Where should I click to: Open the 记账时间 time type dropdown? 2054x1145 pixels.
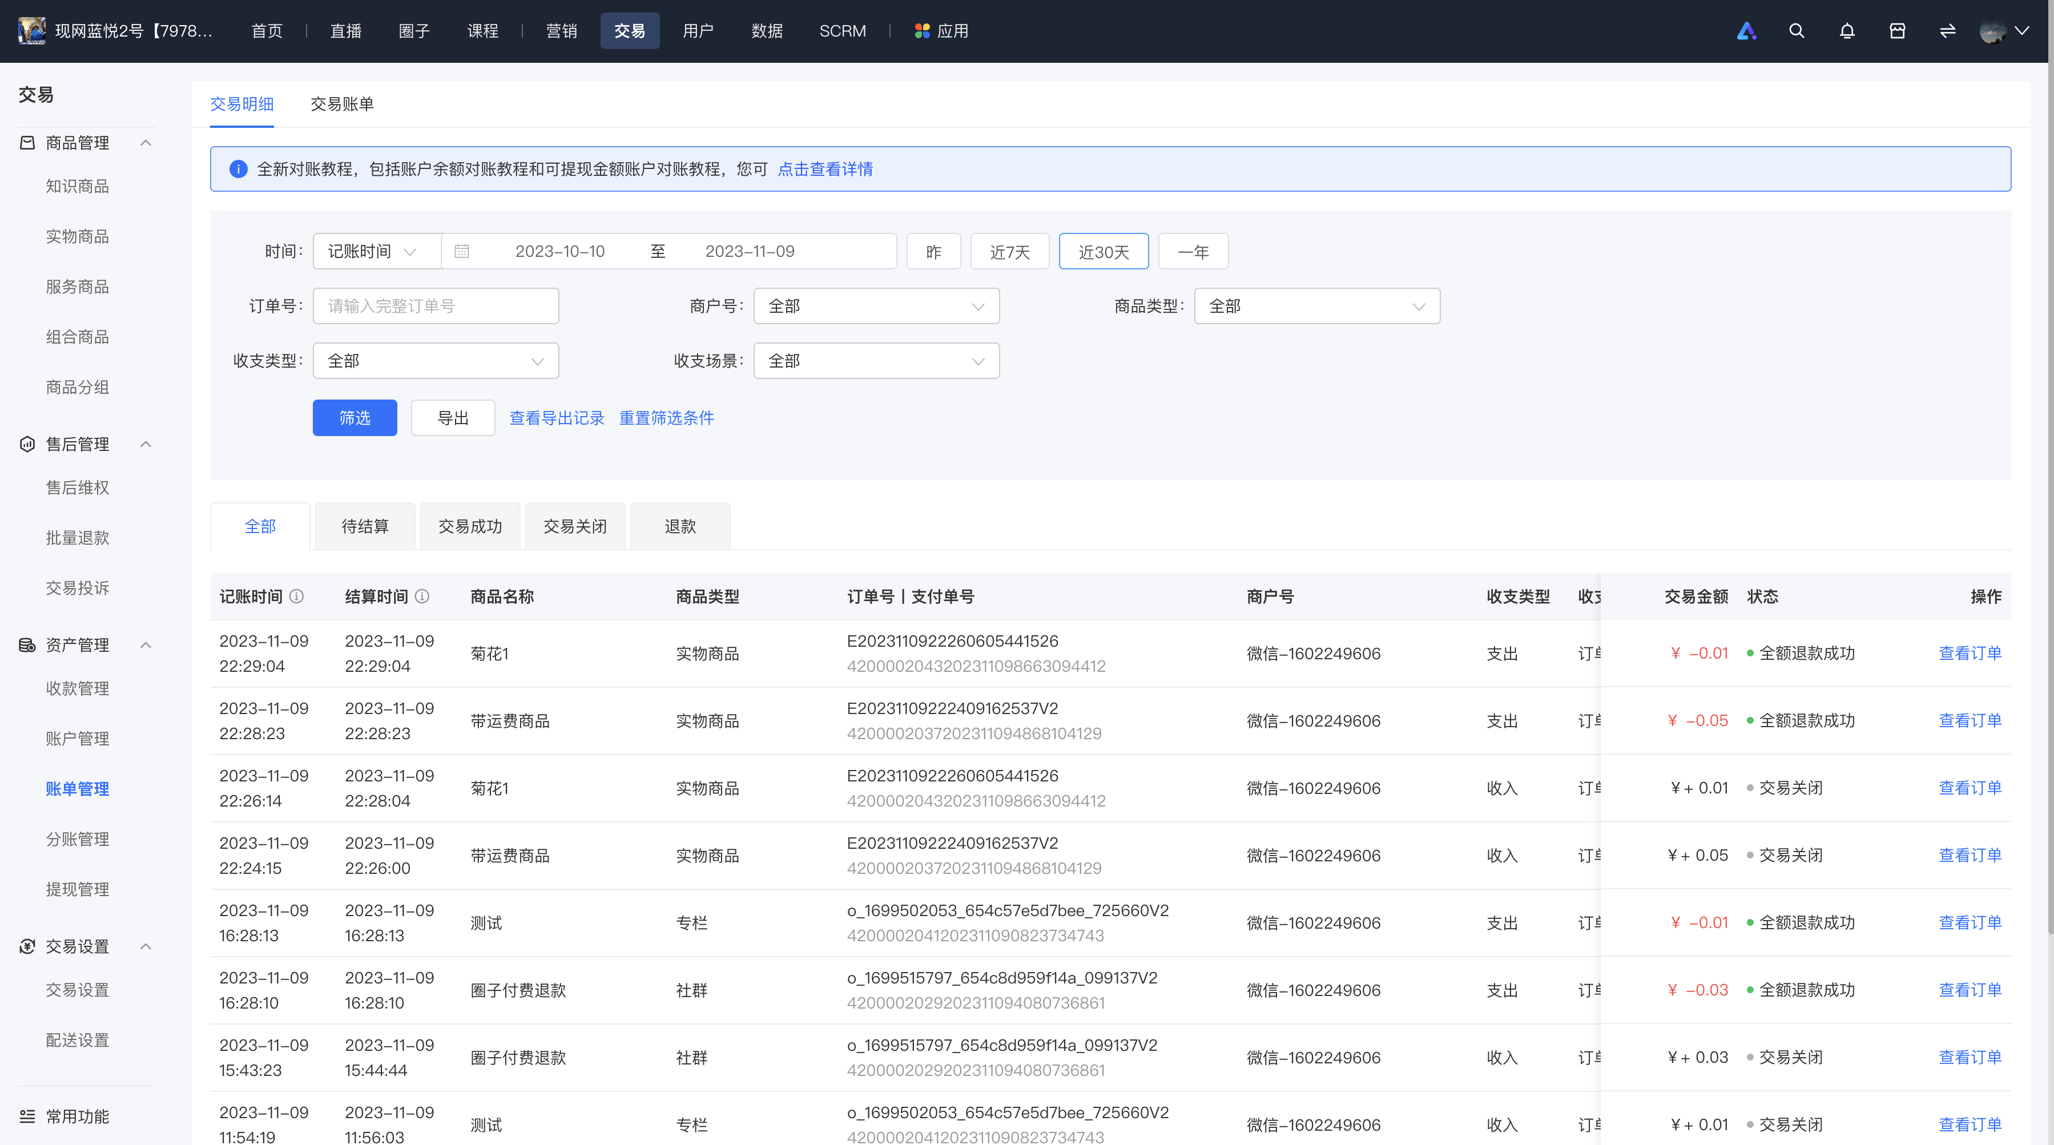click(377, 251)
